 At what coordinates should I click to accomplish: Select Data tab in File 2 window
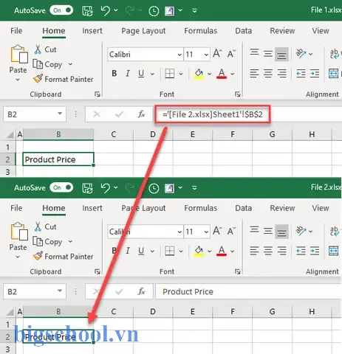click(x=243, y=208)
